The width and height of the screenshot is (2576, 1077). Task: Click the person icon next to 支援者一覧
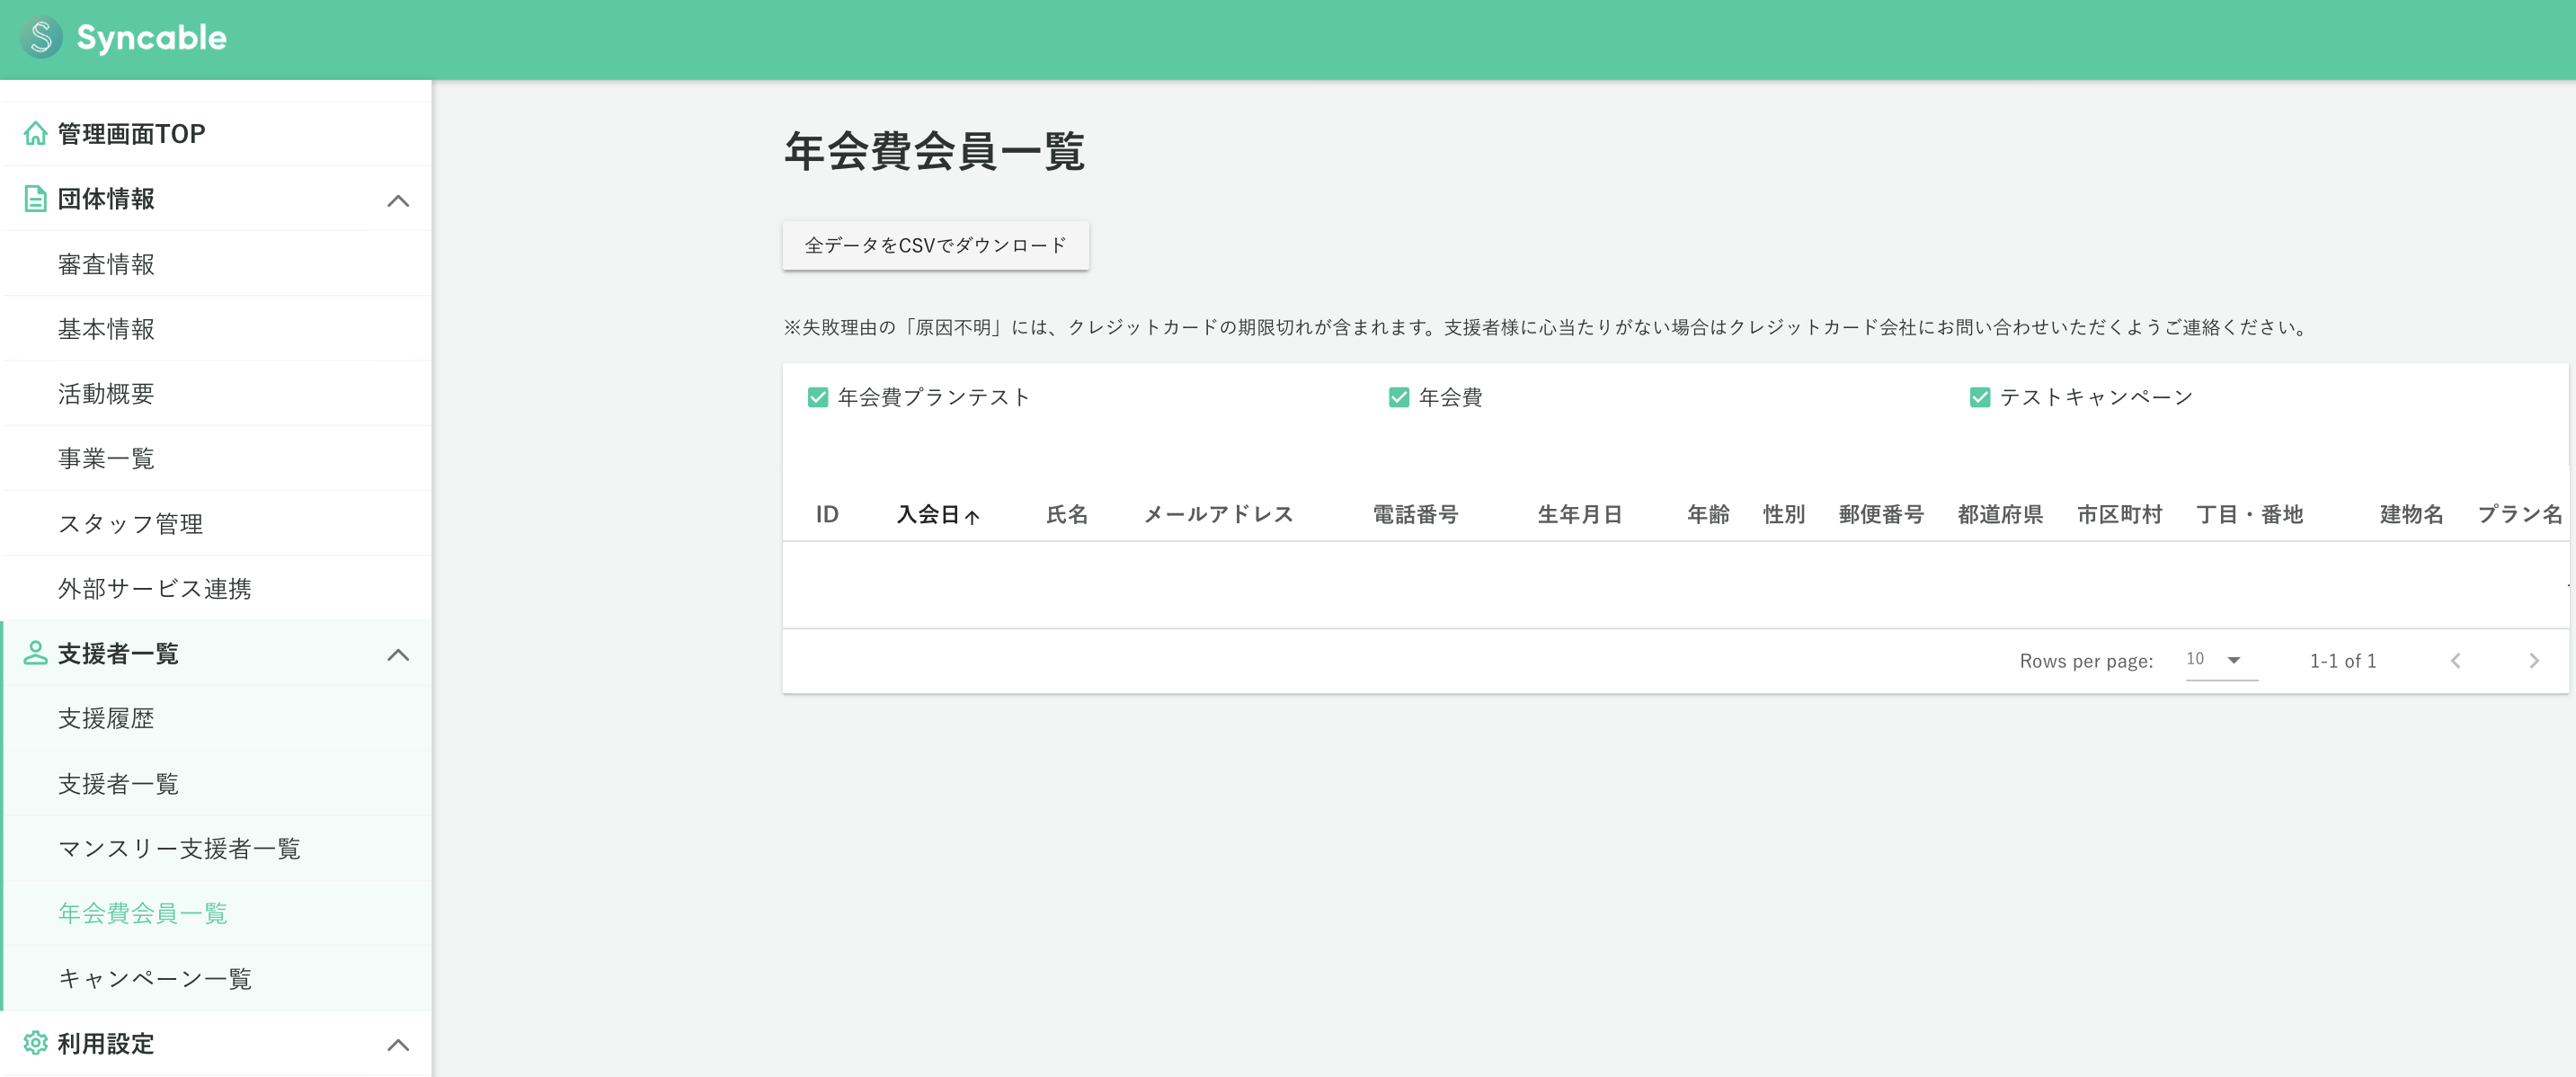point(35,653)
